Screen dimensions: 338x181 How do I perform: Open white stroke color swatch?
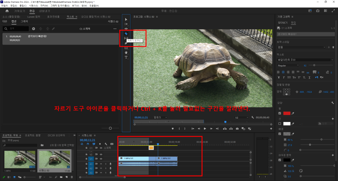(287, 123)
